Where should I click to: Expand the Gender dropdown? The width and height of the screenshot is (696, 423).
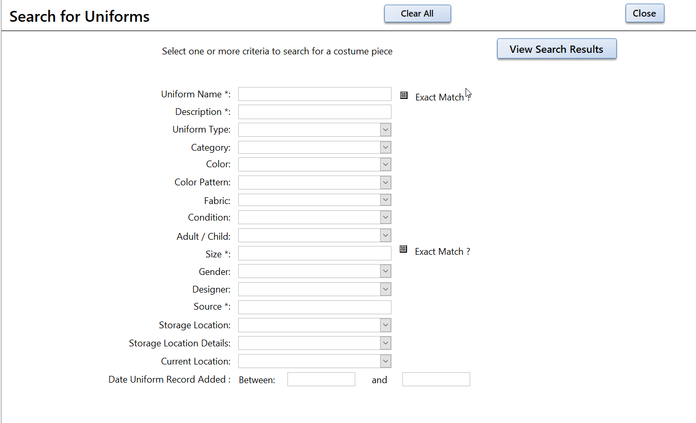pos(385,271)
